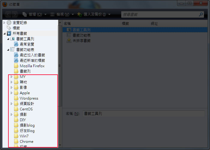Expand the 瀏覽記錄 history node
The image size is (210, 150).
pos(4,22)
